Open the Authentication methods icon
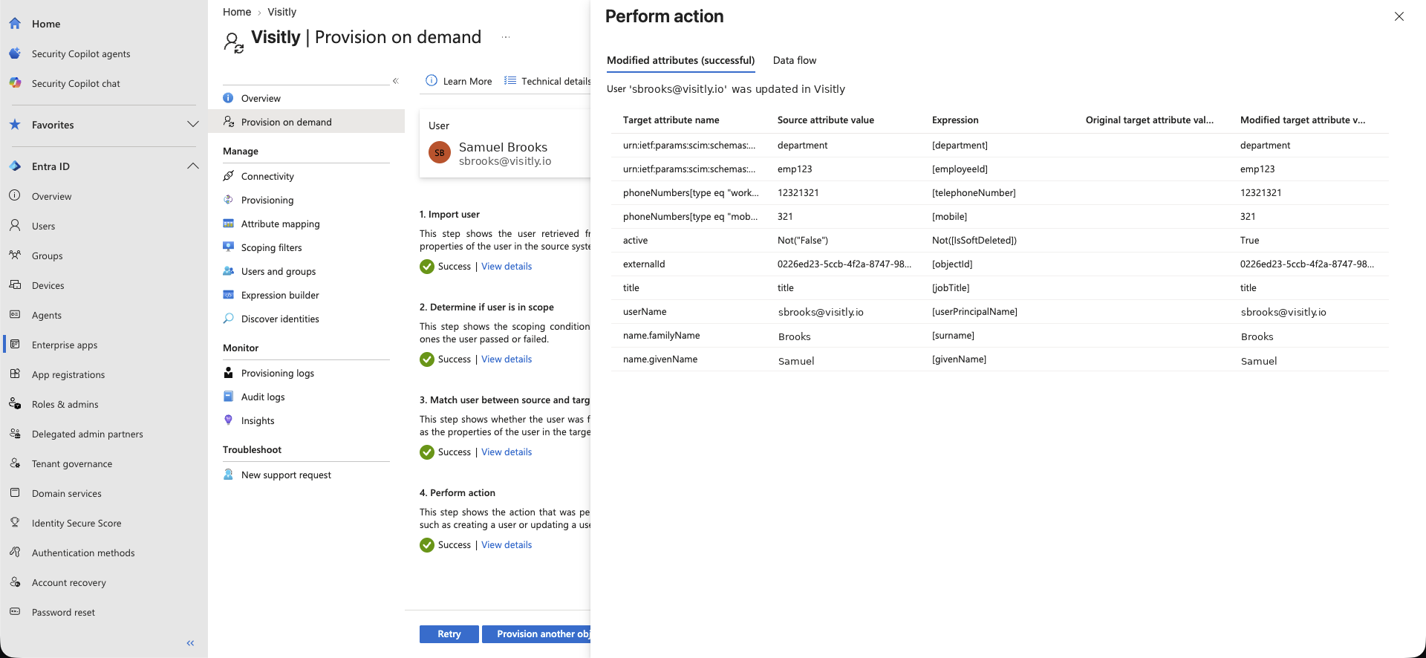The height and width of the screenshot is (658, 1426). (x=15, y=553)
